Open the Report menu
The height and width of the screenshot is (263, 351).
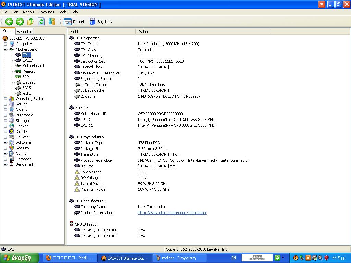(x=29, y=12)
